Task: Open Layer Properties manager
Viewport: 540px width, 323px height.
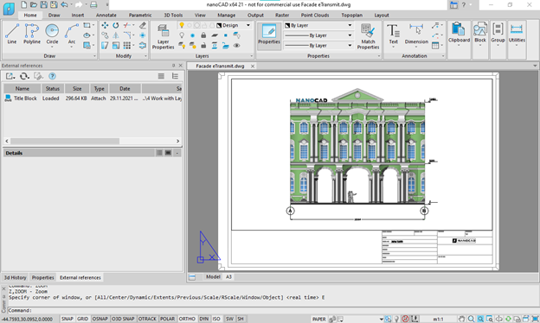Action: [164, 37]
